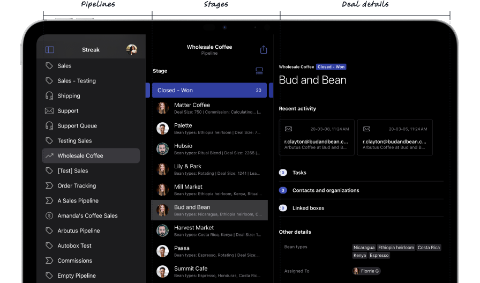Click the Kenya bean tag
The width and height of the screenshot is (480, 283).
359,256
